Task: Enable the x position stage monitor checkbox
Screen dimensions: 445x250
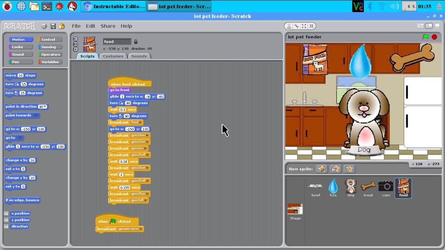Action: (x=6, y=213)
